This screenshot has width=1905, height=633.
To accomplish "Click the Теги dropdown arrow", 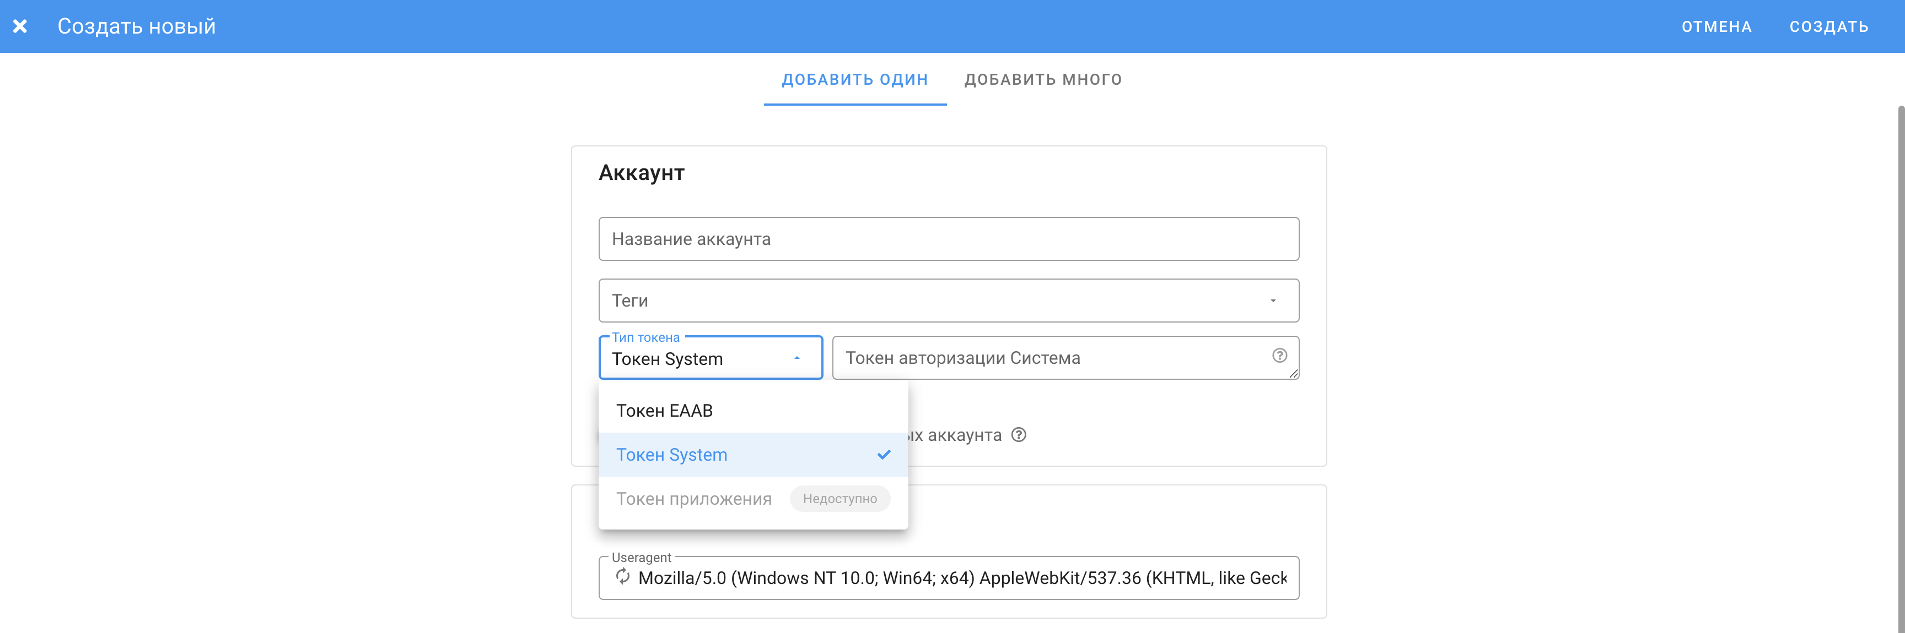I will tap(1273, 301).
